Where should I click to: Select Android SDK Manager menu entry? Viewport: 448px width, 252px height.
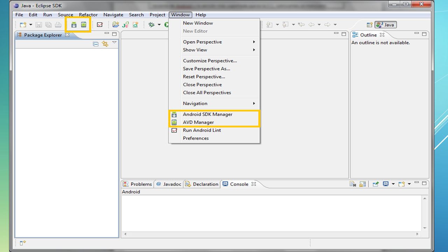coord(214,114)
